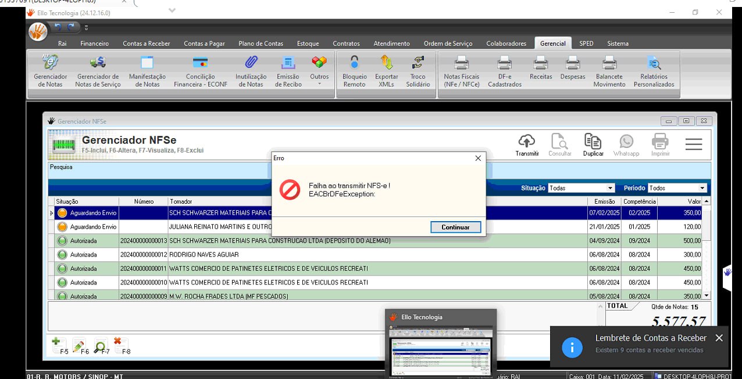
Task: Open the Contas a Receber tab
Action: tap(147, 44)
